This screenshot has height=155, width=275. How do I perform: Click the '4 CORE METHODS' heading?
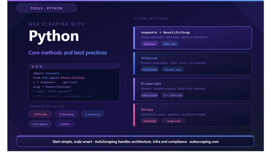point(151,18)
